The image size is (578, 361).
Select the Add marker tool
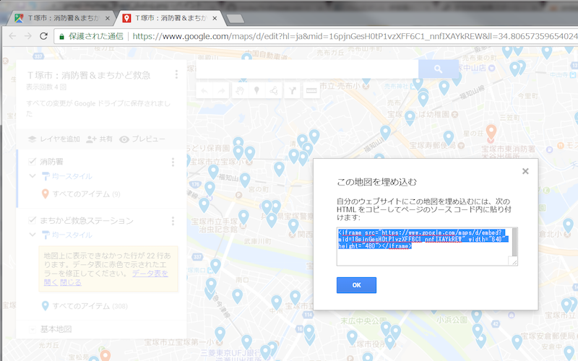(257, 91)
